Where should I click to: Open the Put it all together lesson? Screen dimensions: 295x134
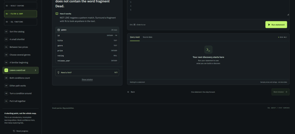pyautogui.click(x=20, y=101)
